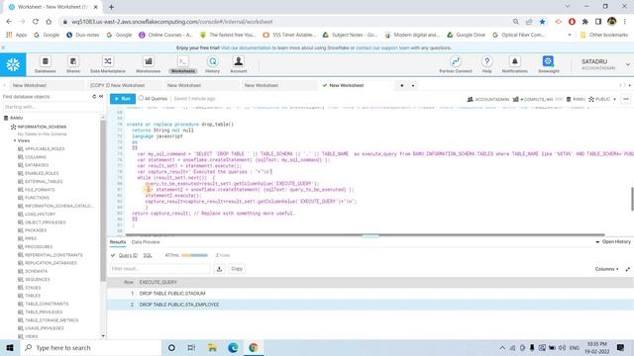The image size is (634, 356).
Task: Select the TABLES view in tree
Action: tap(33, 296)
